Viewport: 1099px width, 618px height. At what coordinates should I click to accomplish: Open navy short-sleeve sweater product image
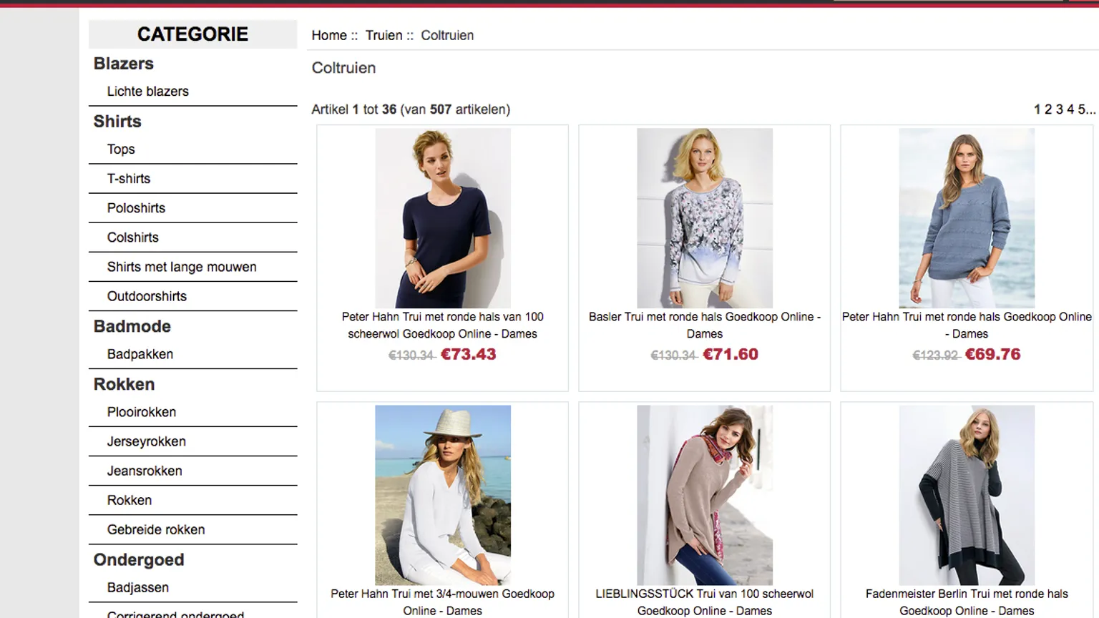pyautogui.click(x=443, y=218)
